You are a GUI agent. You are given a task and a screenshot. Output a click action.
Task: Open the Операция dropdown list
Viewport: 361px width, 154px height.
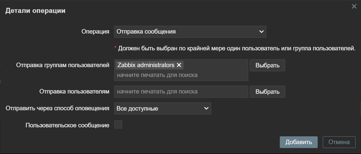pyautogui.click(x=190, y=31)
